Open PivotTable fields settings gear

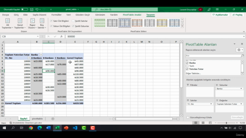(240, 50)
